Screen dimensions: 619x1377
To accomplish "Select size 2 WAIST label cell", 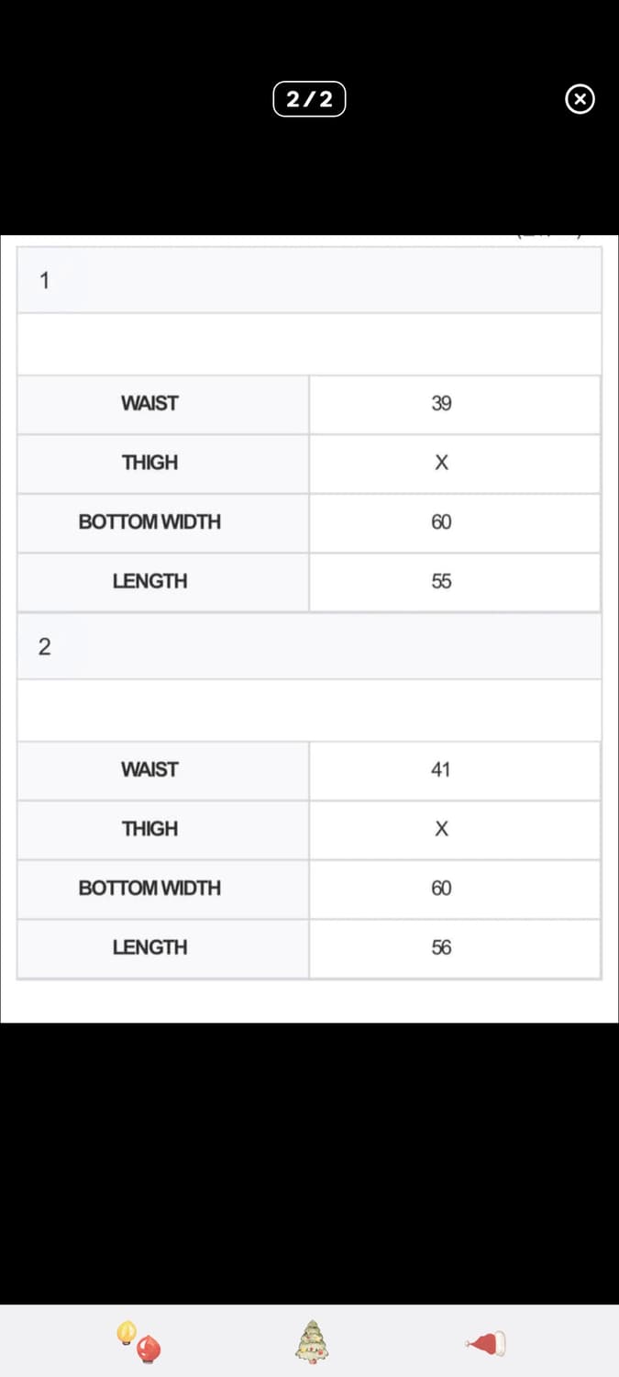I will (149, 769).
